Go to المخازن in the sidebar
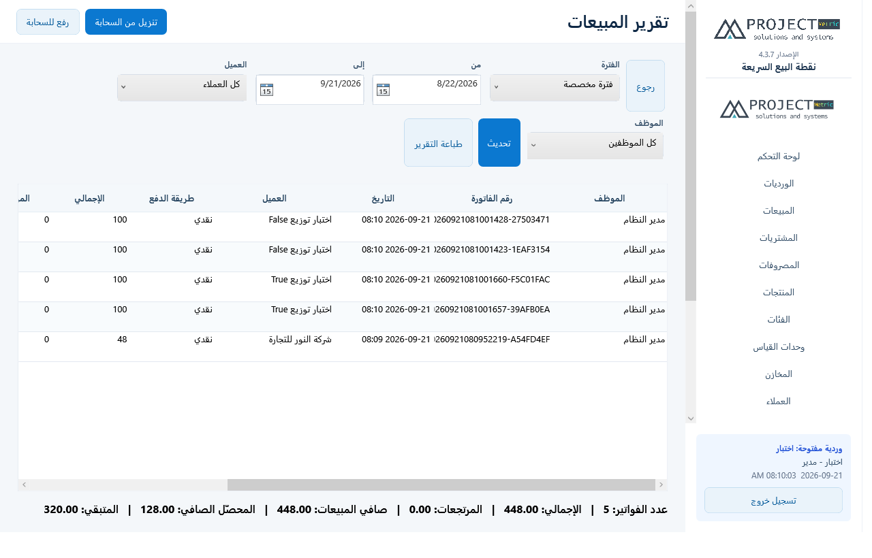Image resolution: width=872 pixels, height=558 pixels. (779, 374)
